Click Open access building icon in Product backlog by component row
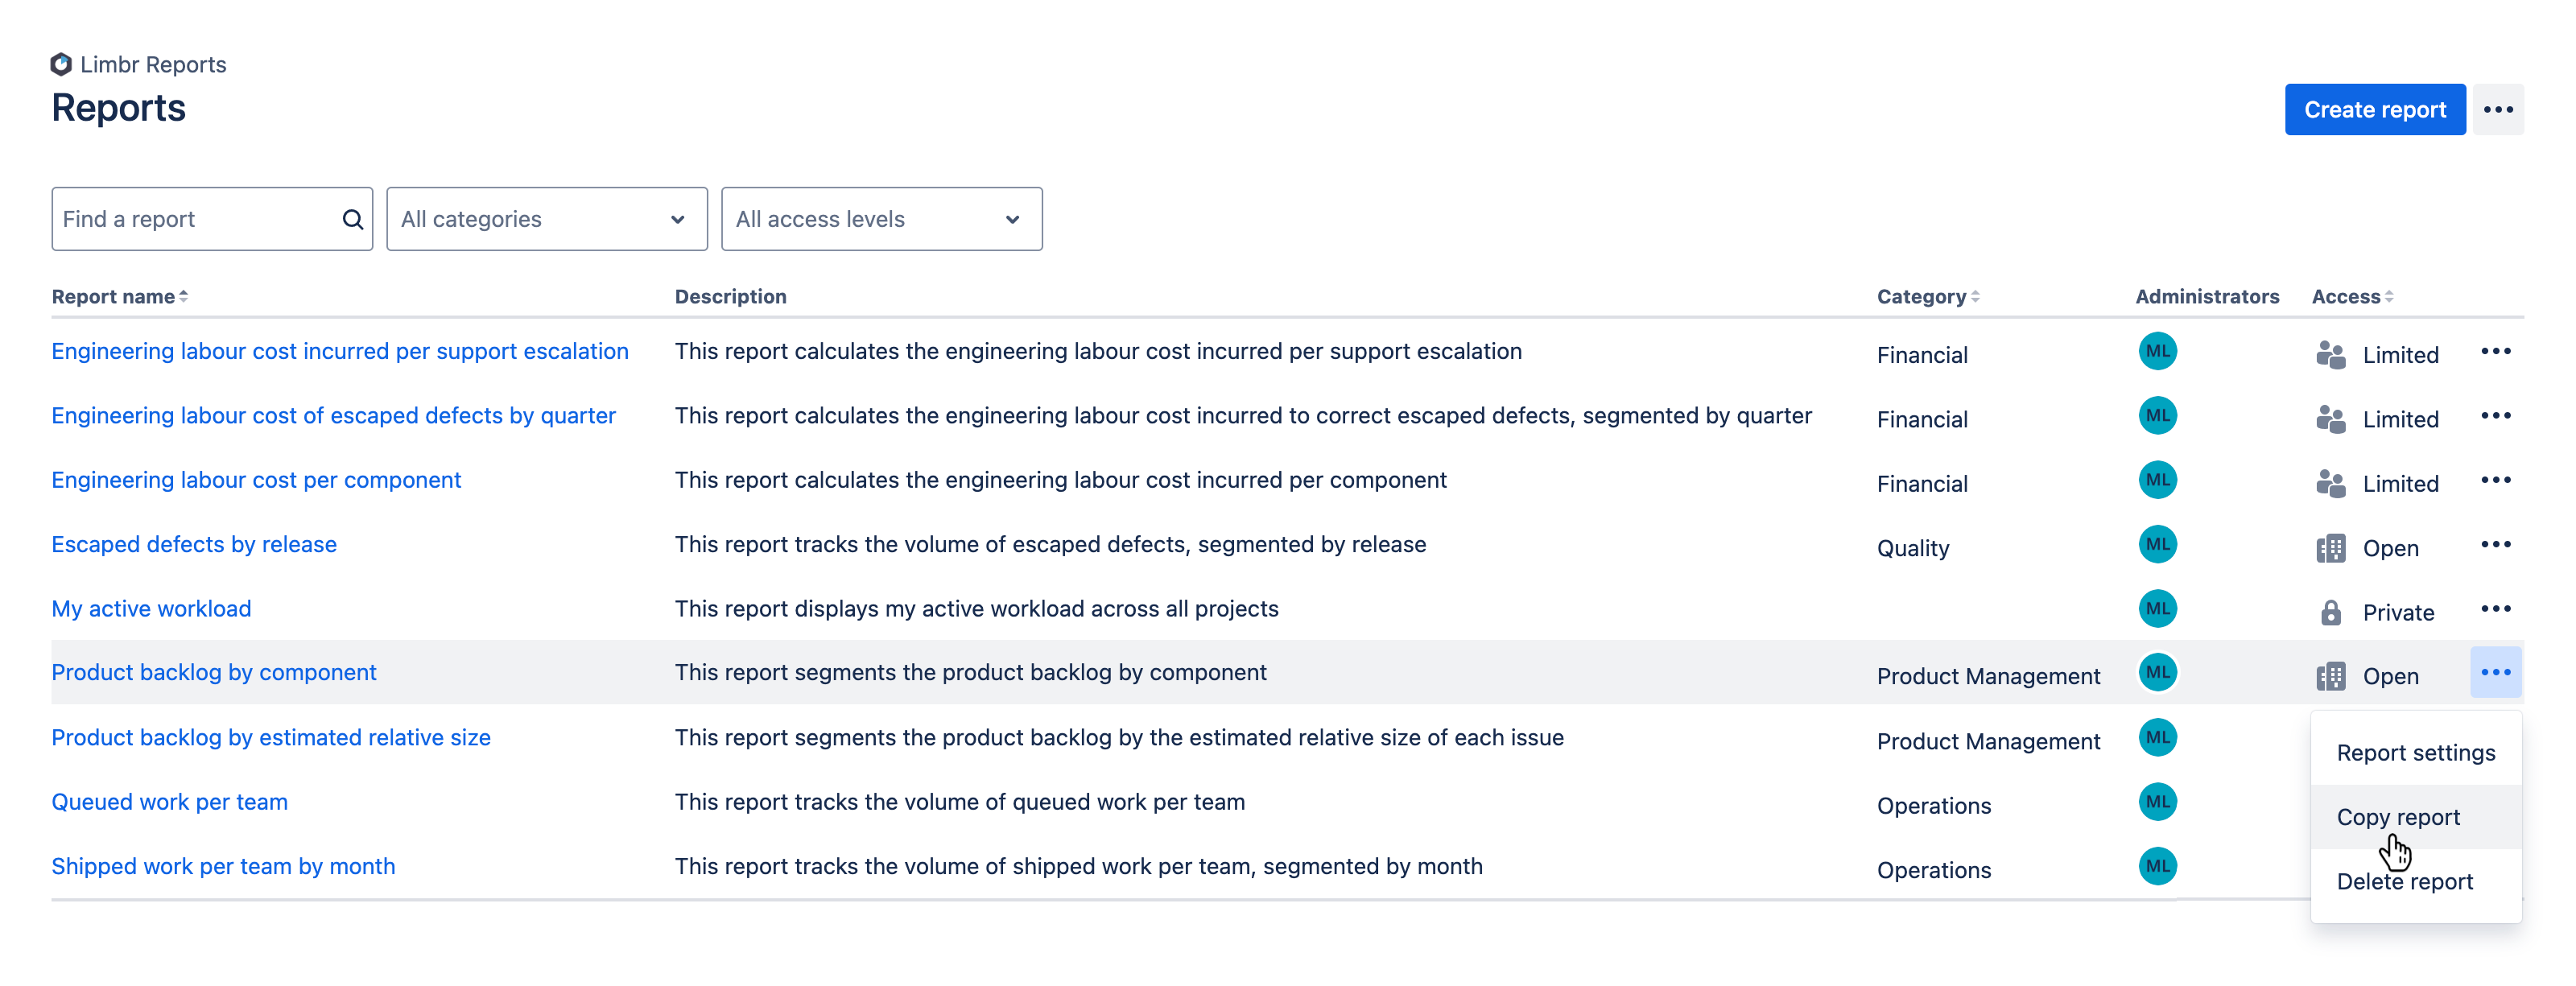Screen dimensions: 2576x986 (2330, 677)
